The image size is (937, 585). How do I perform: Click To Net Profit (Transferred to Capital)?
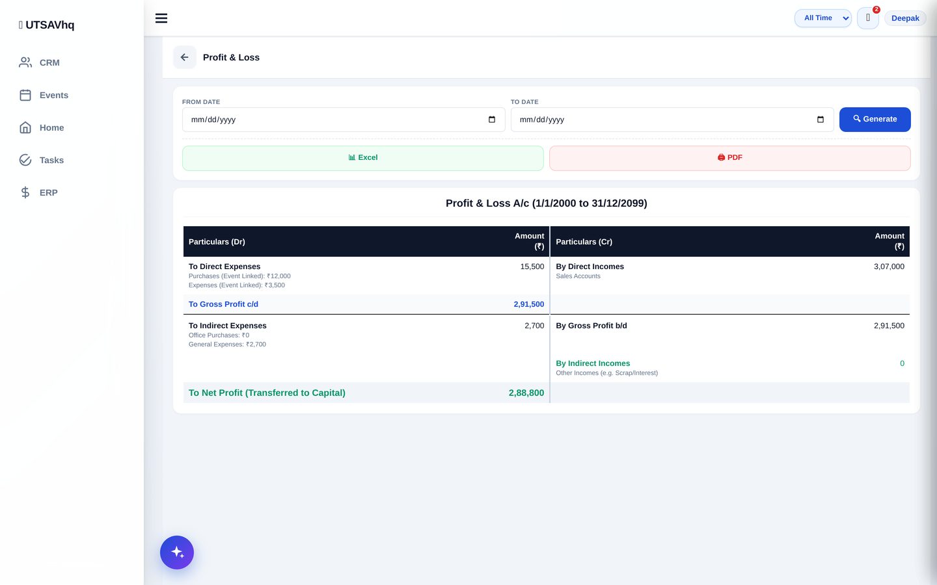(x=267, y=393)
